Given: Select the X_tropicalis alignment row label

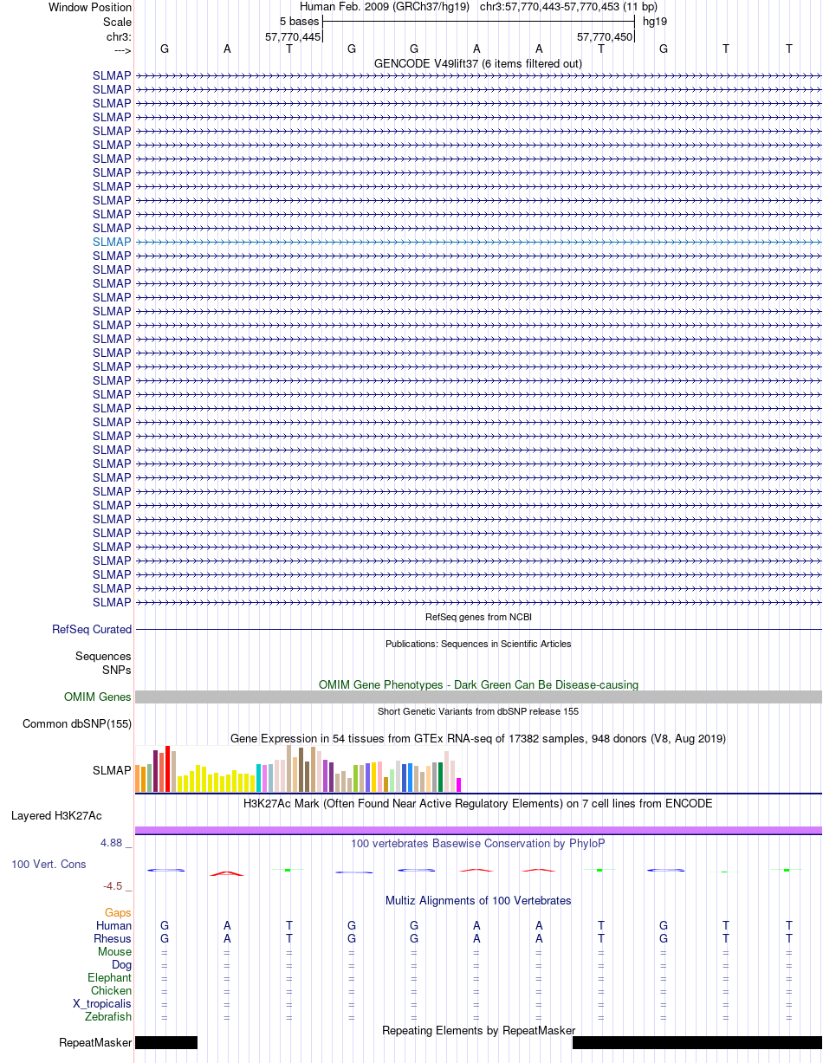Looking at the screenshot, I should tap(102, 1003).
